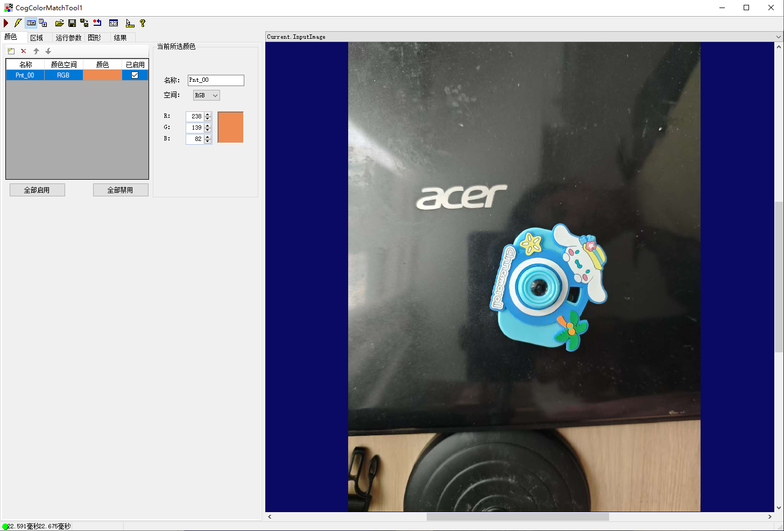Click the electric lightning bolt run mode icon

(18, 23)
